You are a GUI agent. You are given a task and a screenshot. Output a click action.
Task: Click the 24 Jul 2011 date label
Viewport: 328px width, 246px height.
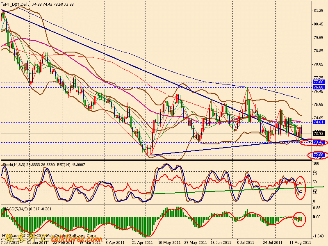tap(273, 243)
